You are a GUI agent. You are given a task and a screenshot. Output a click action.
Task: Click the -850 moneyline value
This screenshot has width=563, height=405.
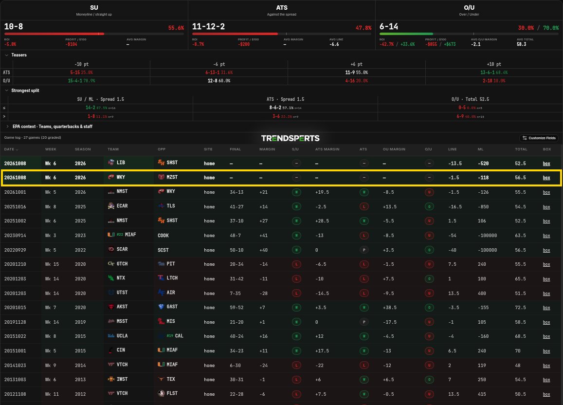483,207
